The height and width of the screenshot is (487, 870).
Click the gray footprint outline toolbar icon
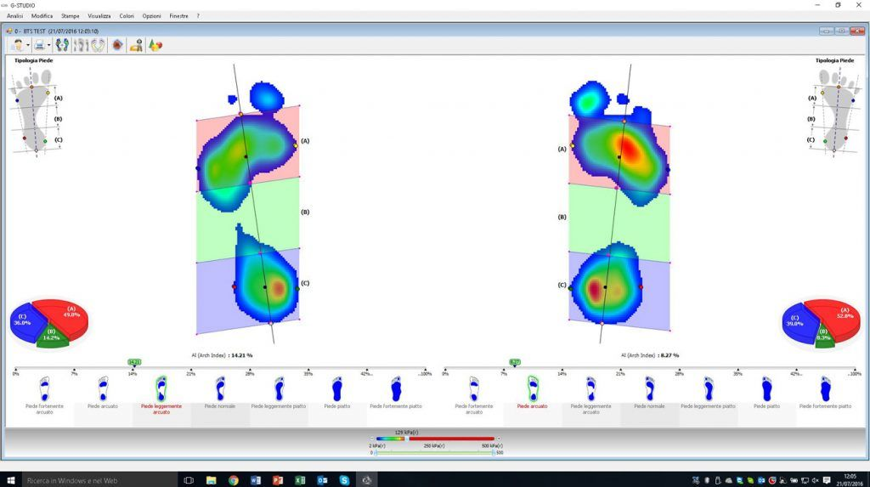pyautogui.click(x=98, y=45)
